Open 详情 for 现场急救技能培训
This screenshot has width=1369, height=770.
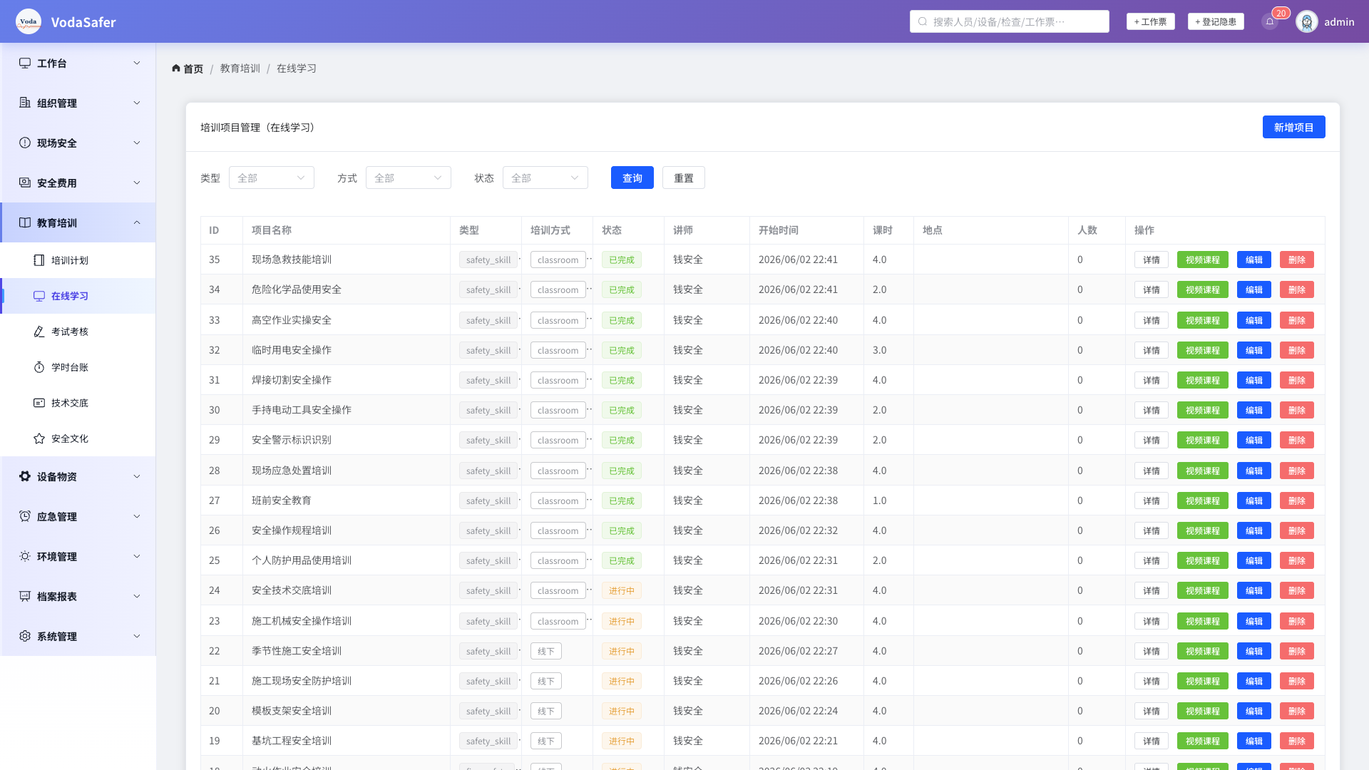click(1152, 260)
